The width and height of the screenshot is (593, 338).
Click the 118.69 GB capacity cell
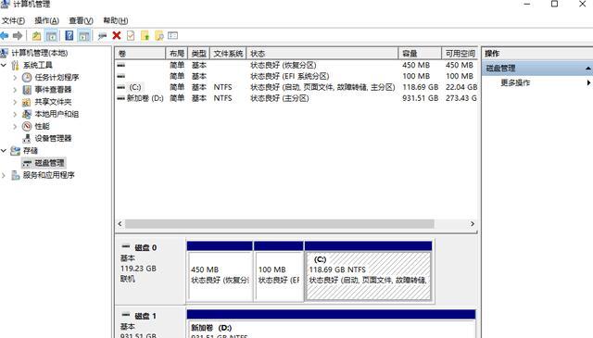(x=420, y=87)
